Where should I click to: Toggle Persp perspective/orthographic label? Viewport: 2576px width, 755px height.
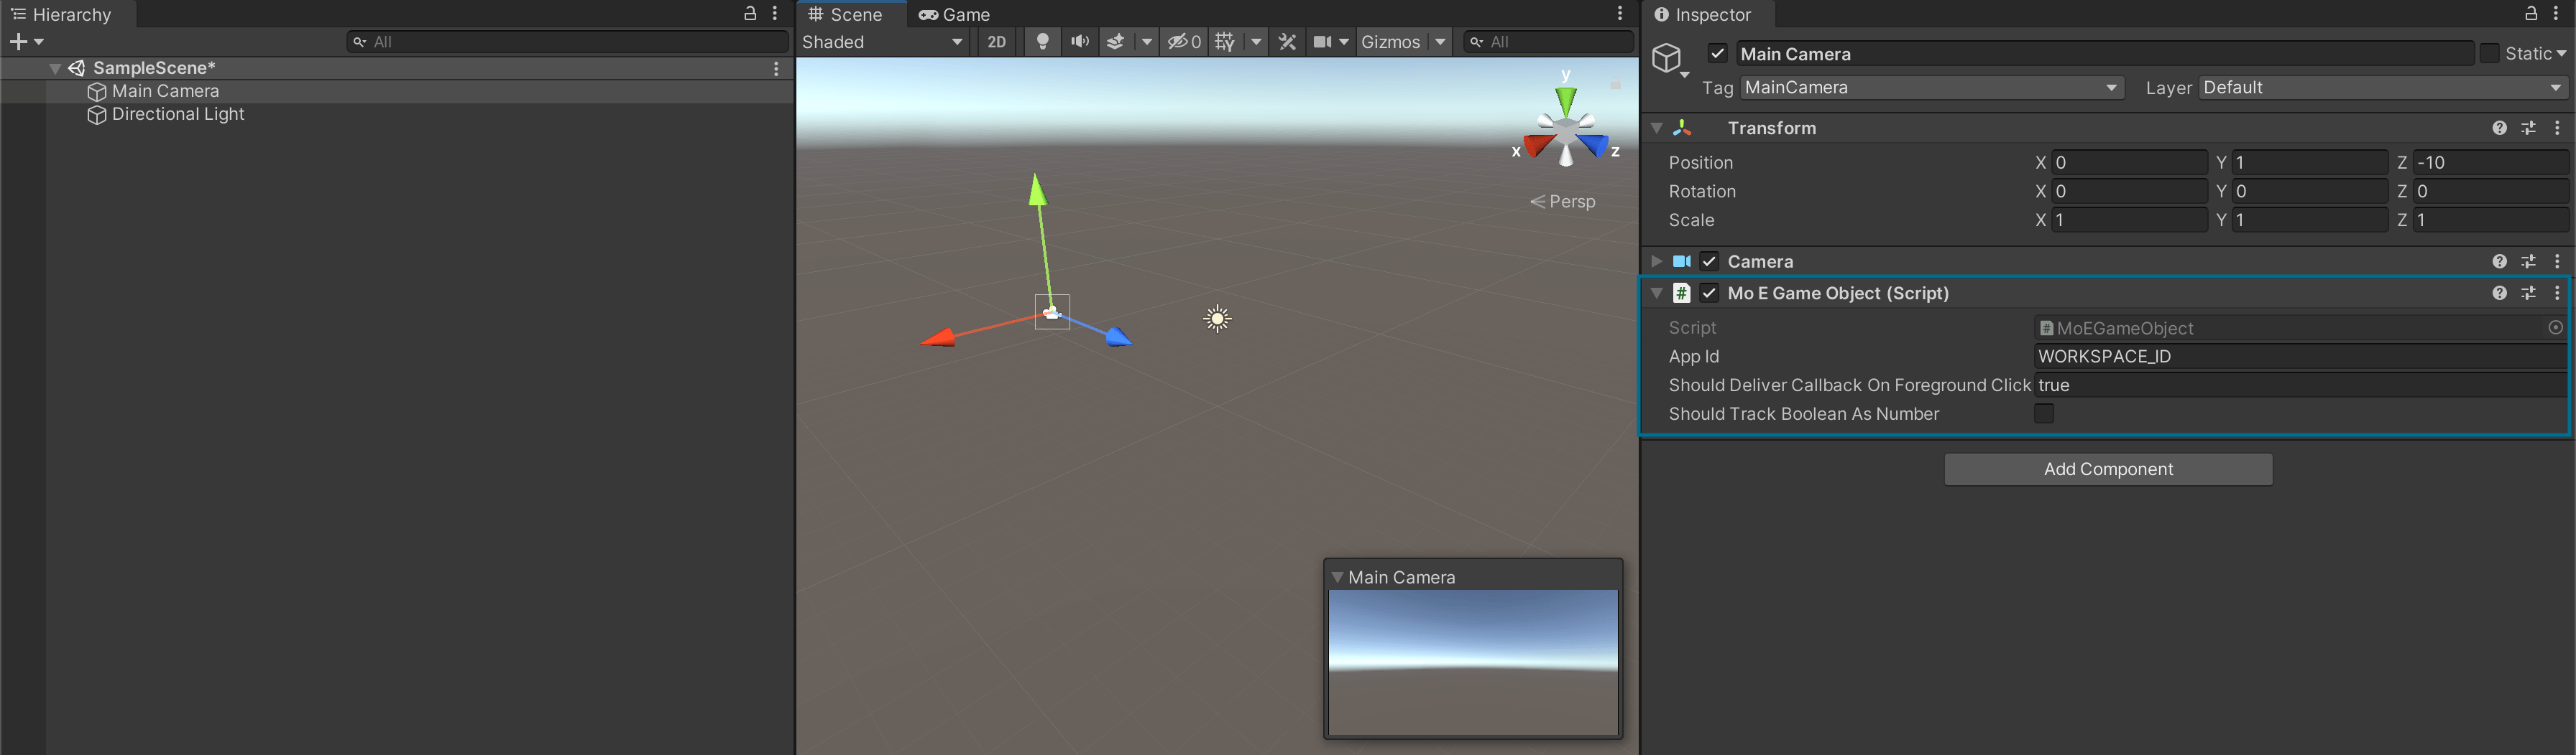1563,202
